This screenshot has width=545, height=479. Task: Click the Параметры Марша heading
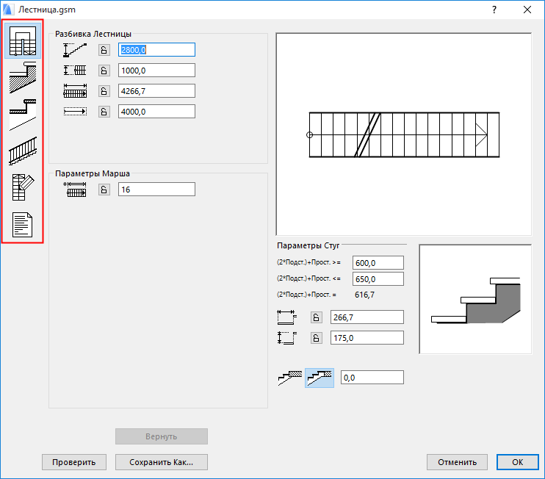[93, 173]
